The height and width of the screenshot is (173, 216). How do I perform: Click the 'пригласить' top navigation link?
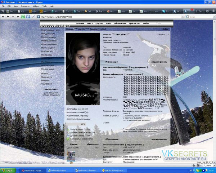point(134,23)
